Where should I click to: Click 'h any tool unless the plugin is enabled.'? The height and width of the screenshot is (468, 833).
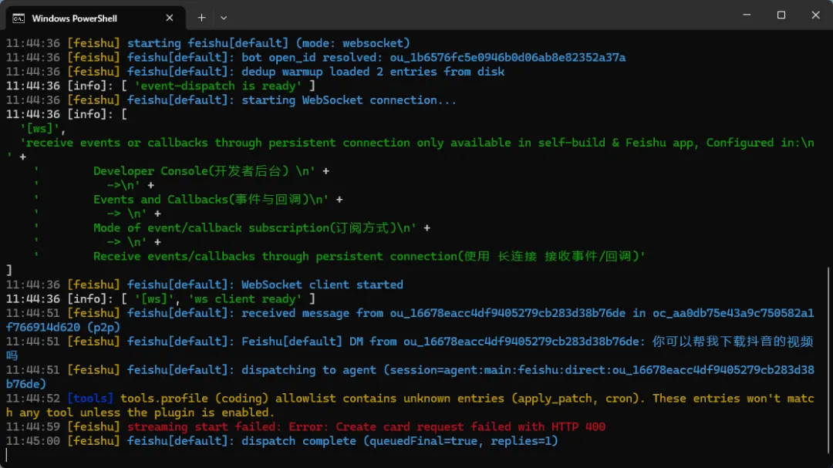click(140, 412)
